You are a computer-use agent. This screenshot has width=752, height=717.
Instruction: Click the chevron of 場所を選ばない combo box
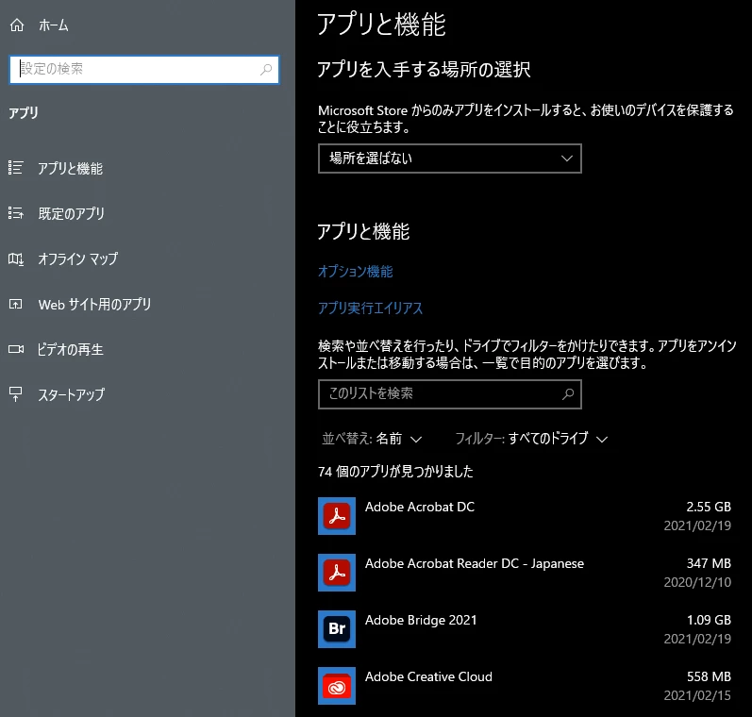pyautogui.click(x=567, y=158)
